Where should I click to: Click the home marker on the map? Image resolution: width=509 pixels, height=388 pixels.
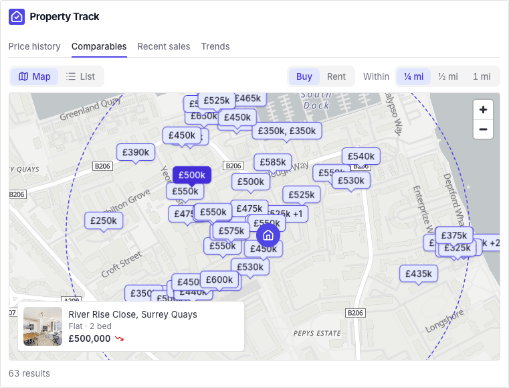(268, 235)
